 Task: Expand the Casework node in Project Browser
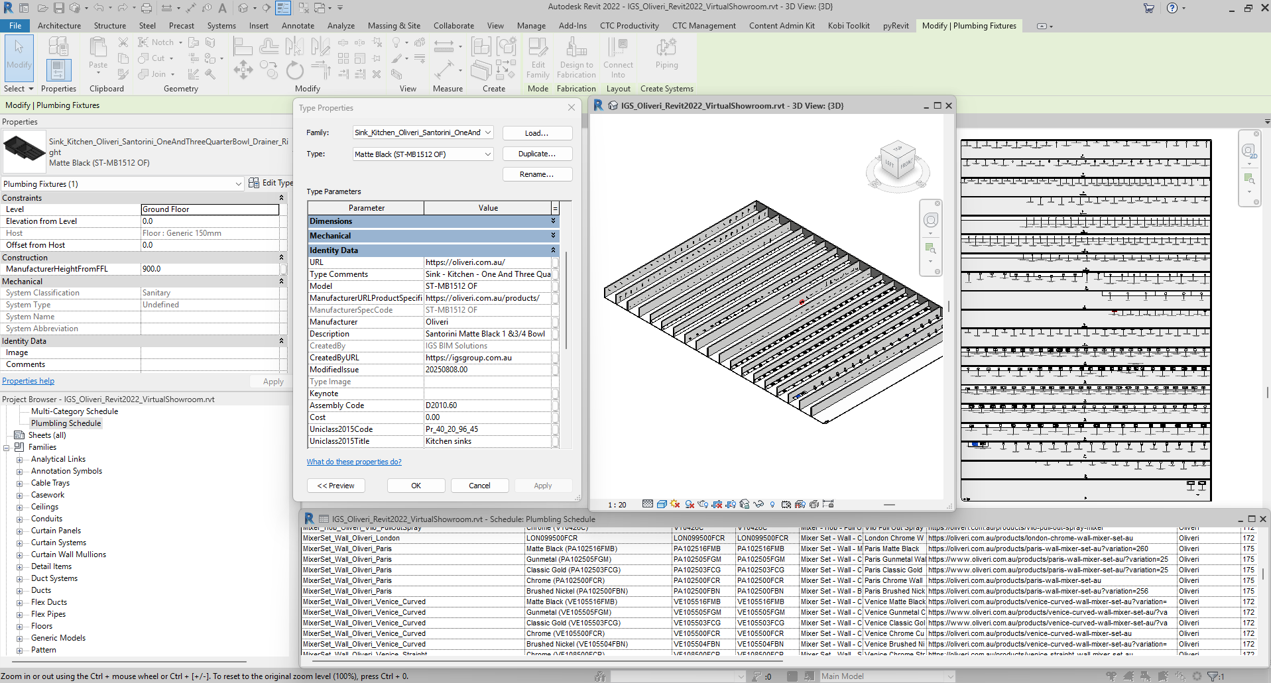19,495
